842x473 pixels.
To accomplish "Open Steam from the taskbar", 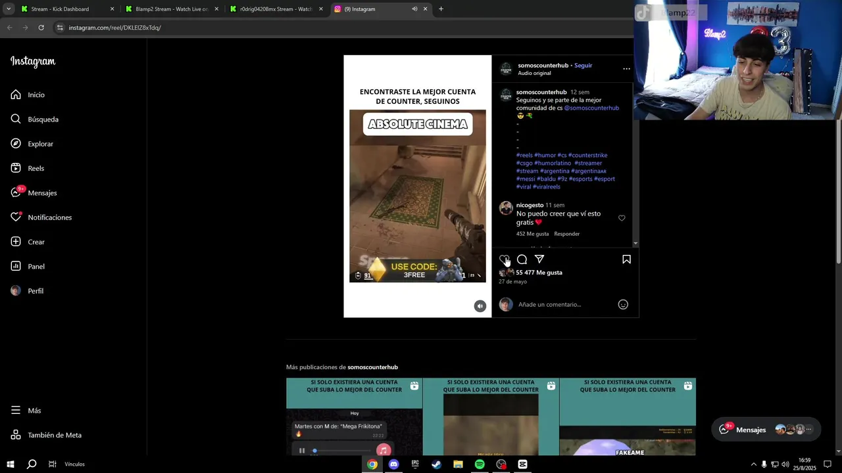I will [436, 464].
